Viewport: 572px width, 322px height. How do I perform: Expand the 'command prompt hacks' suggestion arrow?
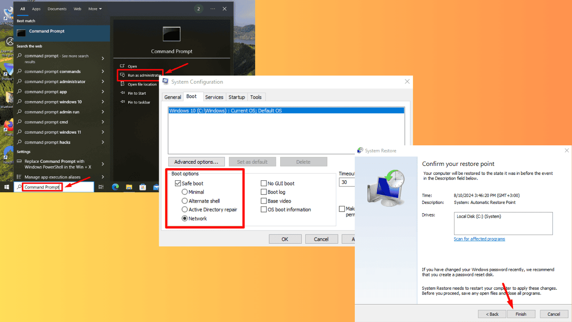[x=103, y=142]
